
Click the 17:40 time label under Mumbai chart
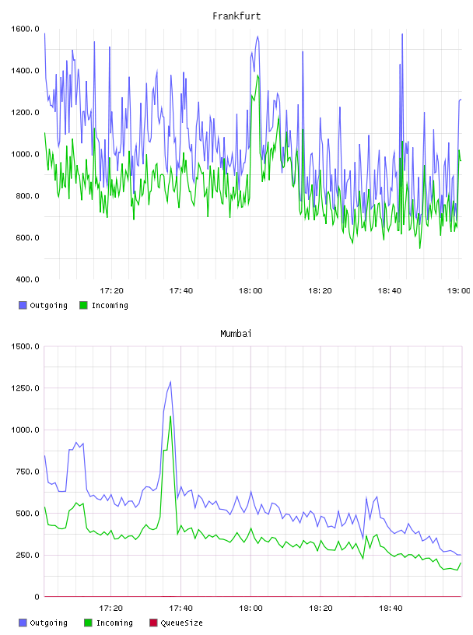coord(181,609)
